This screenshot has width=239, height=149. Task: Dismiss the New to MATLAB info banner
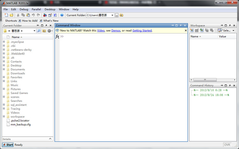(186, 31)
